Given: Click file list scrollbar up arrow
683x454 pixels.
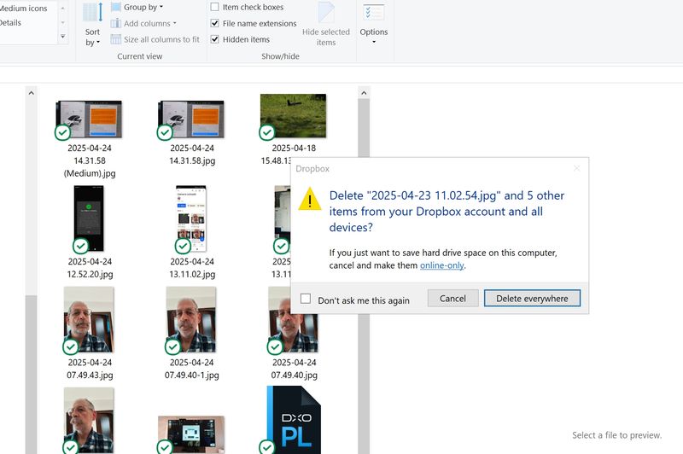Looking at the screenshot, I should pos(365,93).
